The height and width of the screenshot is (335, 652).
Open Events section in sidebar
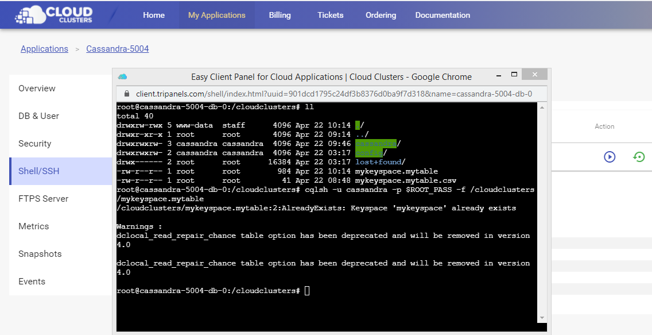[x=61, y=282]
